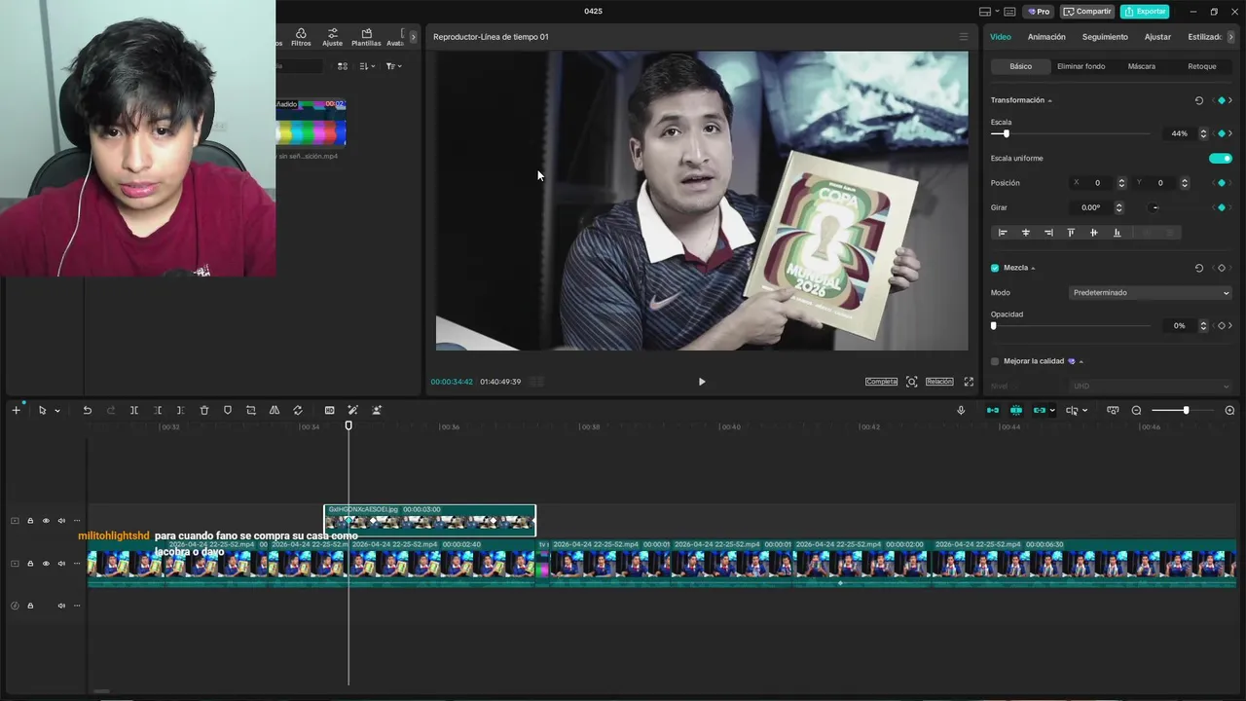Viewport: 1246px width, 701px height.
Task: Open the layout selector dropdown in title bar
Action: (x=990, y=12)
